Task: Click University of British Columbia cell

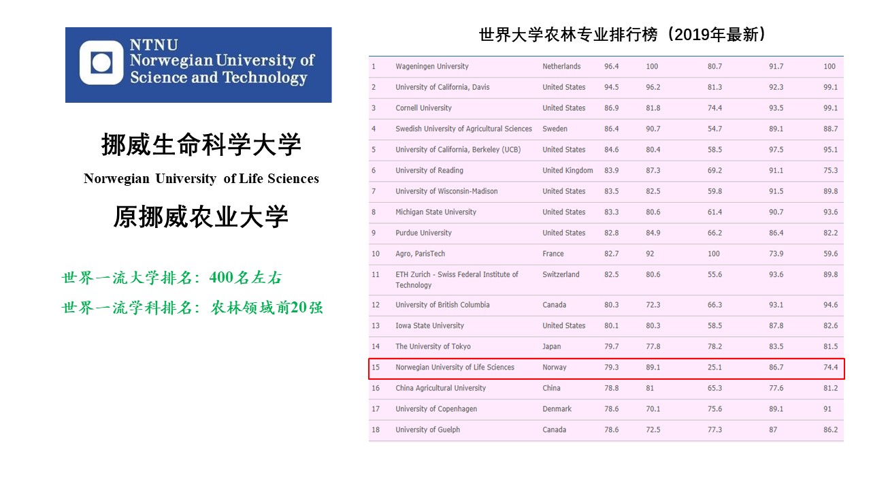Action: pyautogui.click(x=442, y=305)
